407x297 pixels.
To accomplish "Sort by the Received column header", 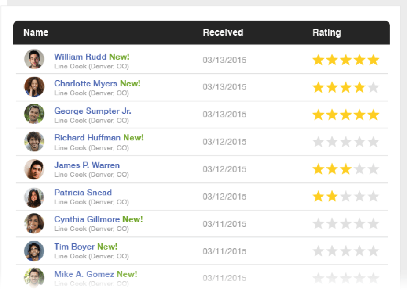I will pyautogui.click(x=223, y=32).
